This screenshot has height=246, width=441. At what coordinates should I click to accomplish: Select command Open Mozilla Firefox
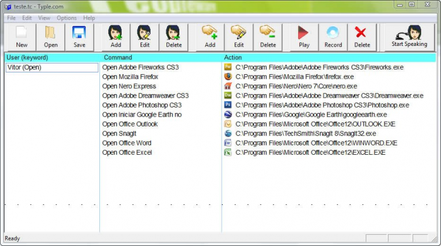pyautogui.click(x=130, y=77)
